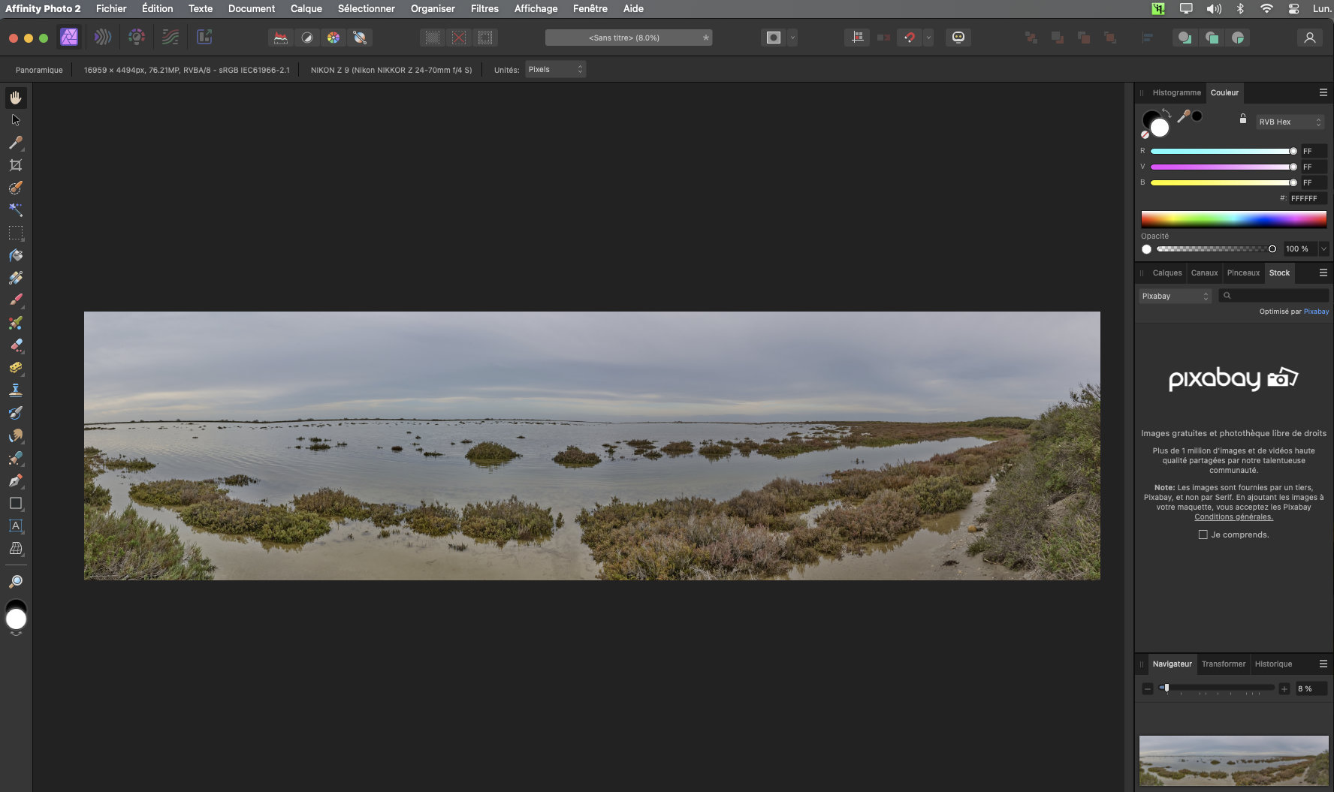Screen dimensions: 1334x792
Task: Toggle the Snapping magnet button
Action: [910, 38]
